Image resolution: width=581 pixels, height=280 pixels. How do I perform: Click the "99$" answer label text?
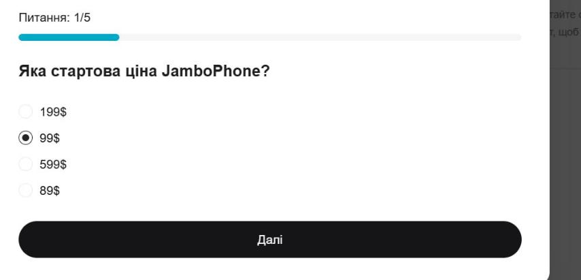[49, 138]
